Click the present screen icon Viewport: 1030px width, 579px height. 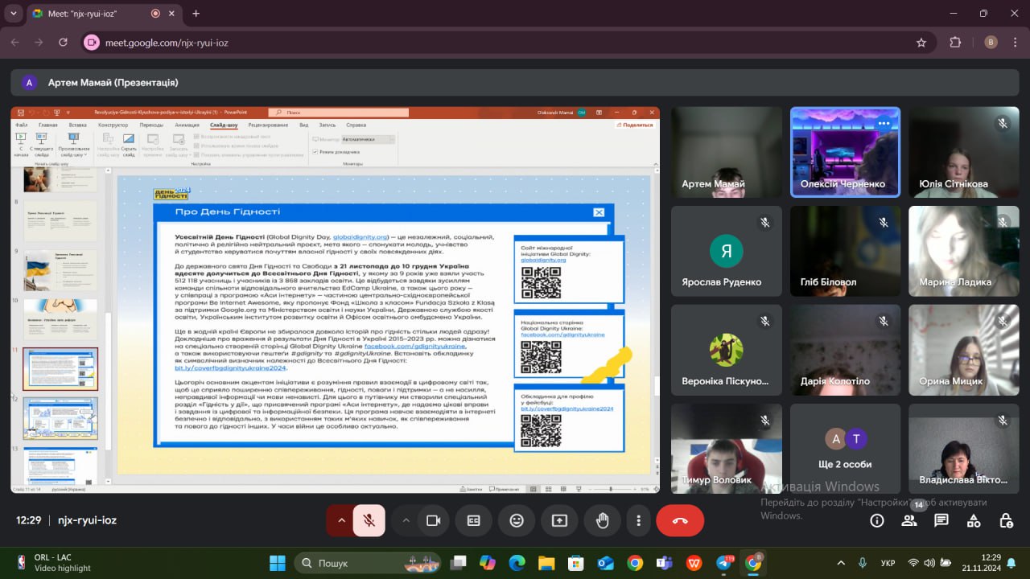(559, 520)
